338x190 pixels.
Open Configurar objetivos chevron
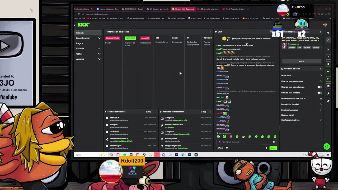(321, 120)
